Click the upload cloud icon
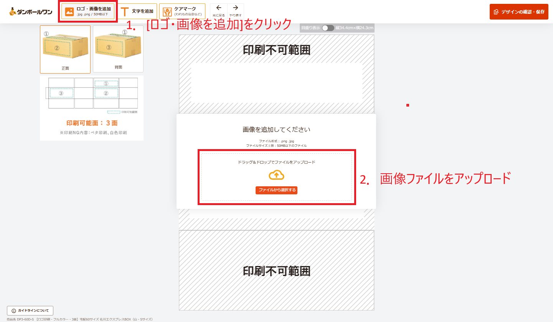Image resolution: width=553 pixels, height=322 pixels. (x=276, y=176)
